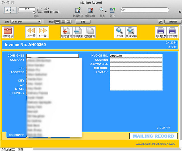The width and height of the screenshot is (182, 151).
Task: Click 列印發票 print invoice icon
Action: pos(161,32)
